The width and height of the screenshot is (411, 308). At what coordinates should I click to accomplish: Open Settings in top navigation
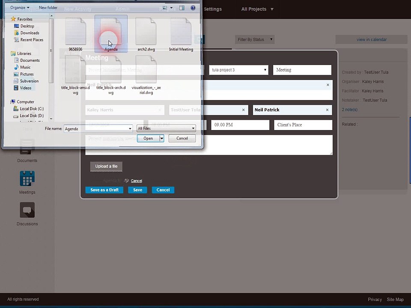213,9
